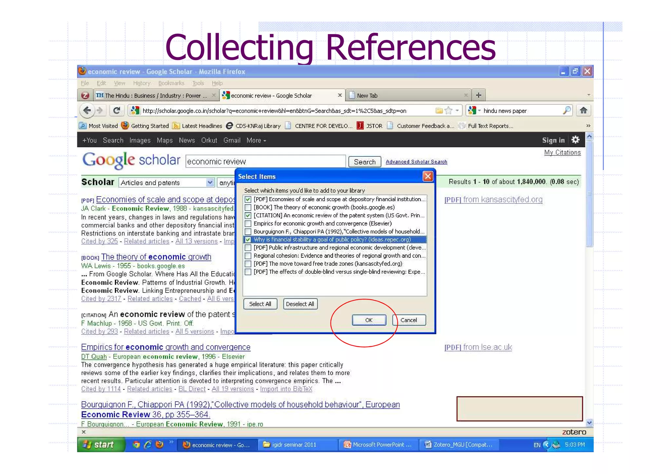Open a new tab with the plus icon
Viewport: 671px width, 474px height.
click(x=478, y=95)
